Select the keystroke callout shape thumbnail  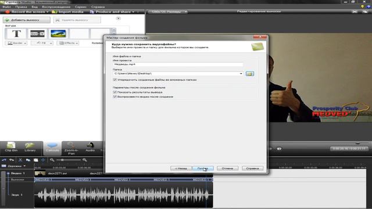click(37, 34)
